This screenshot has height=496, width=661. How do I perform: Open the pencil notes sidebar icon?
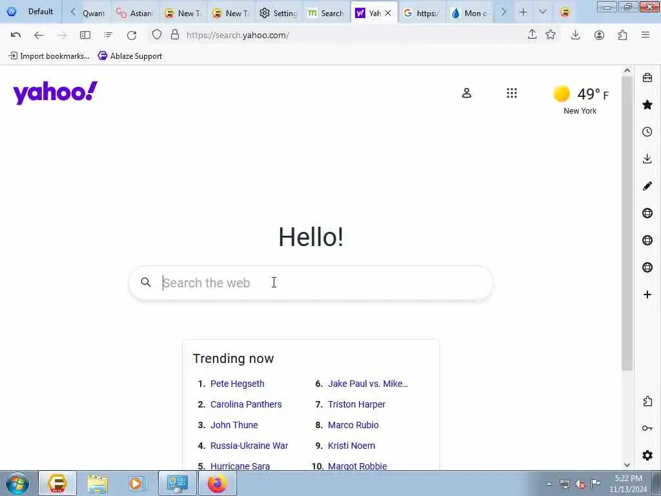pyautogui.click(x=647, y=186)
